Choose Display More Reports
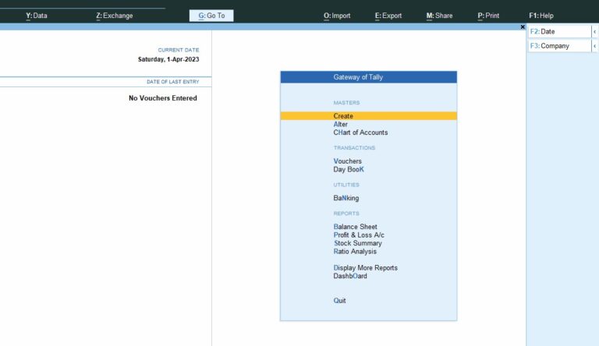Screen dimensions: 599x346 pyautogui.click(x=365, y=268)
